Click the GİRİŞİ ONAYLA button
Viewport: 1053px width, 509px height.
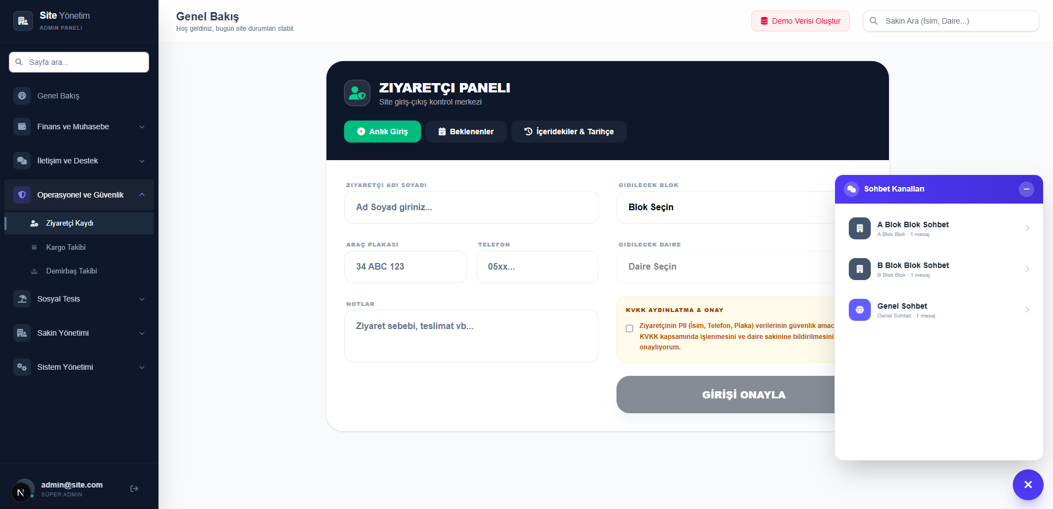click(725, 395)
